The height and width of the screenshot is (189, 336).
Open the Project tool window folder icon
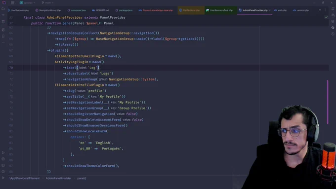coord(3,9)
